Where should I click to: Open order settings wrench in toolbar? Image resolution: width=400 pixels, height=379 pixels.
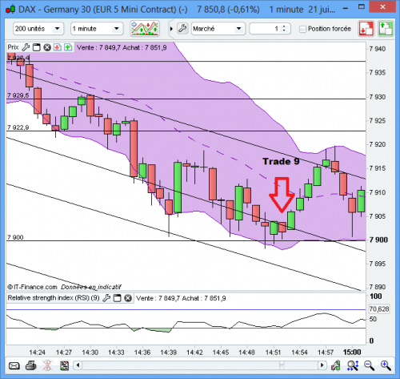182,28
